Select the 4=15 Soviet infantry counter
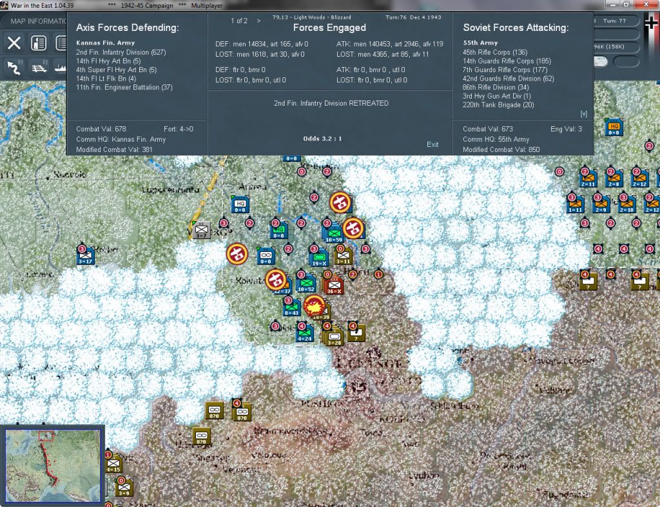The height and width of the screenshot is (507, 660). pos(113,464)
